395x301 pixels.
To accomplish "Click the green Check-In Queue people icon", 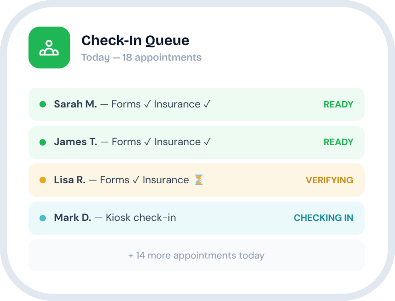I will coord(49,48).
